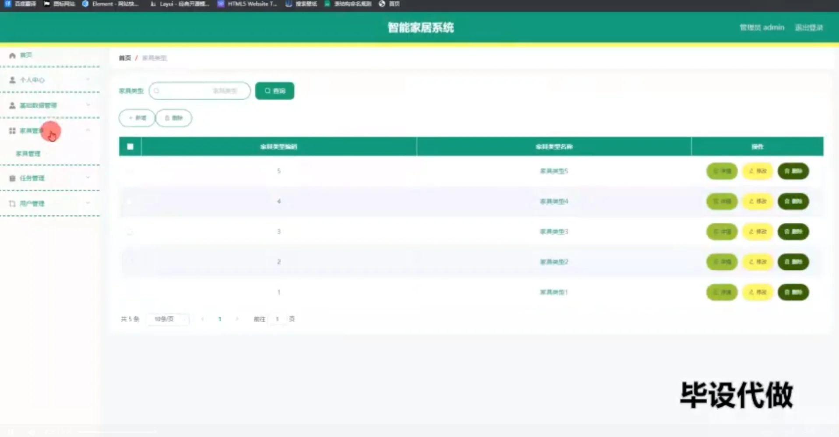This screenshot has width=839, height=437.
Task: Expand the 个人中心 sidebar menu
Action: [88, 80]
